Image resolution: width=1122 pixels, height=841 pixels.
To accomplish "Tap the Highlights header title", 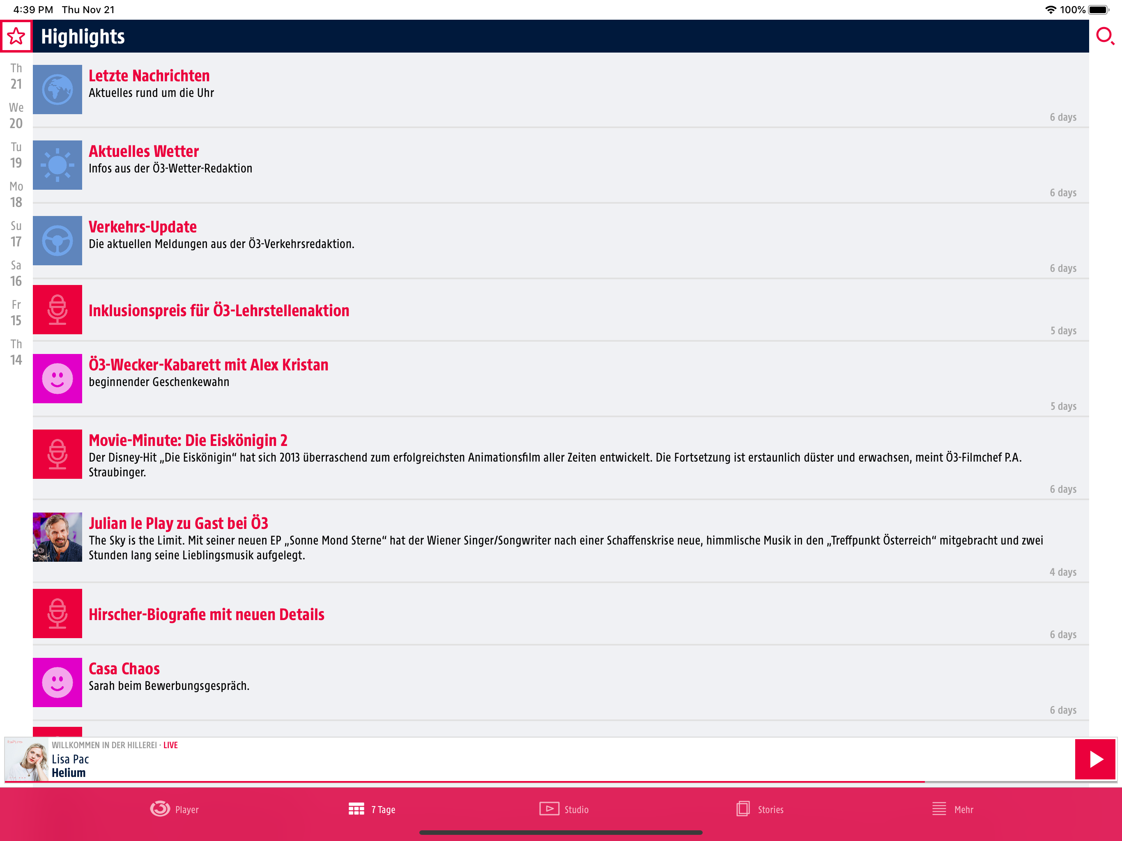I will 83,37.
